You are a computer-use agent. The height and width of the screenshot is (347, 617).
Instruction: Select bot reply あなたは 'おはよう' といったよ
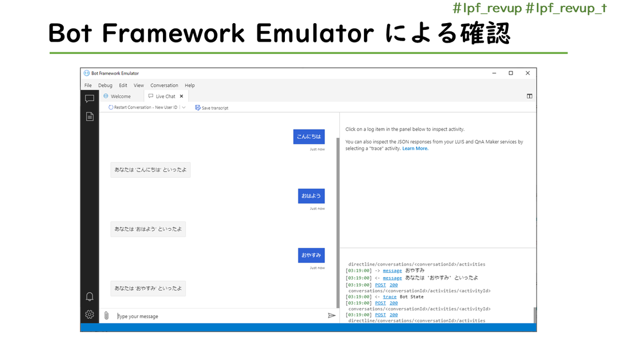[x=148, y=229]
